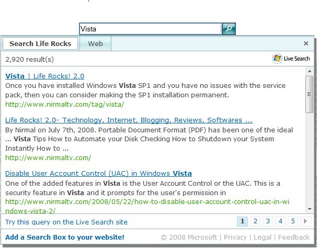Image resolution: width=317 pixels, height=249 pixels.
Task: Open Vista | Life Rocks! 2.0 result
Action: (44, 76)
